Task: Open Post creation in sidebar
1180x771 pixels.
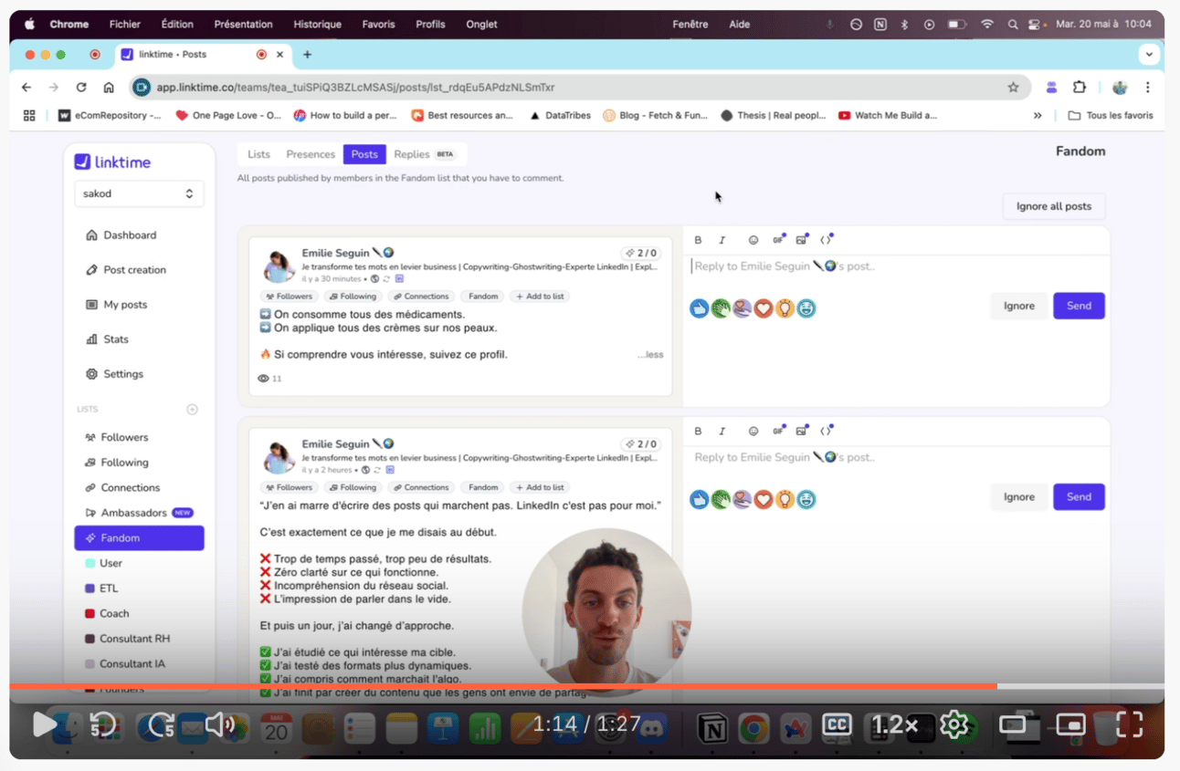Action: click(x=126, y=270)
